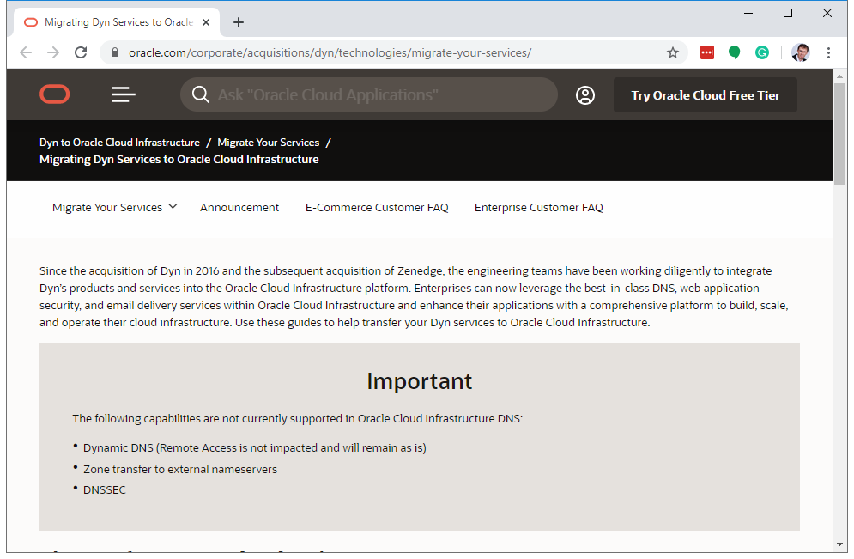Open Chrome user profile avatar

tap(800, 52)
